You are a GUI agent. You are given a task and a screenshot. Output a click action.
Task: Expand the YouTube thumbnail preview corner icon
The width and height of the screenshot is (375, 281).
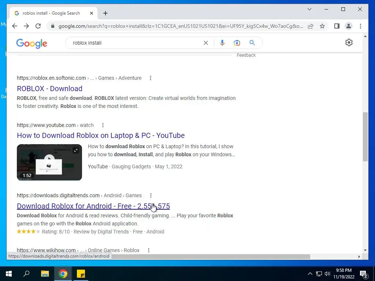tap(75, 150)
